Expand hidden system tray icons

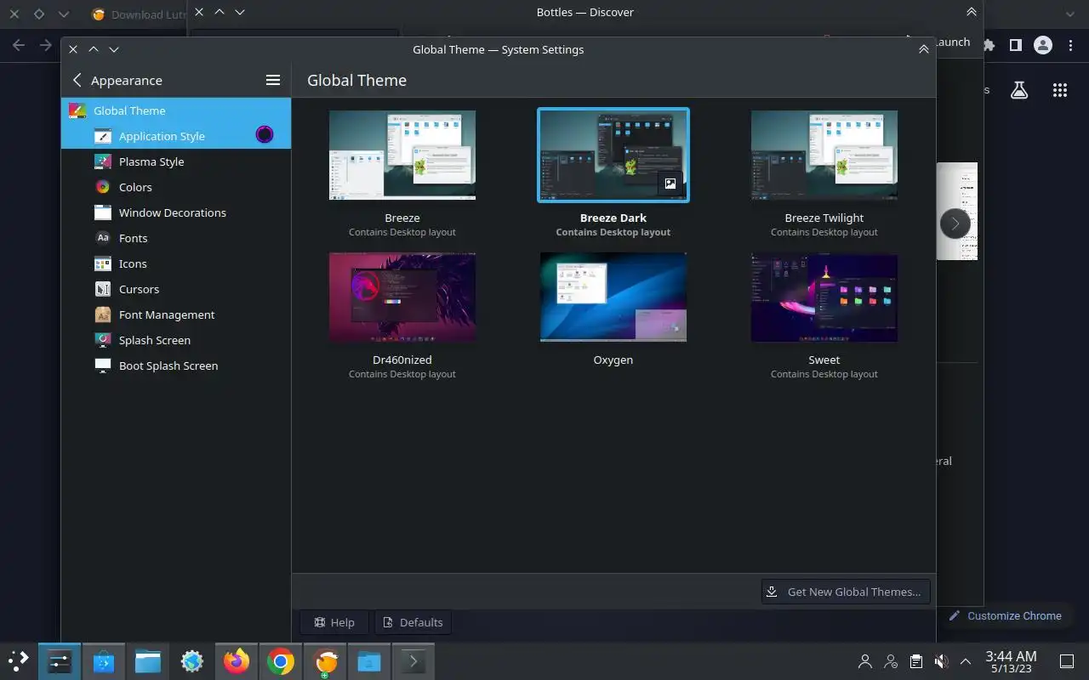[x=966, y=661]
